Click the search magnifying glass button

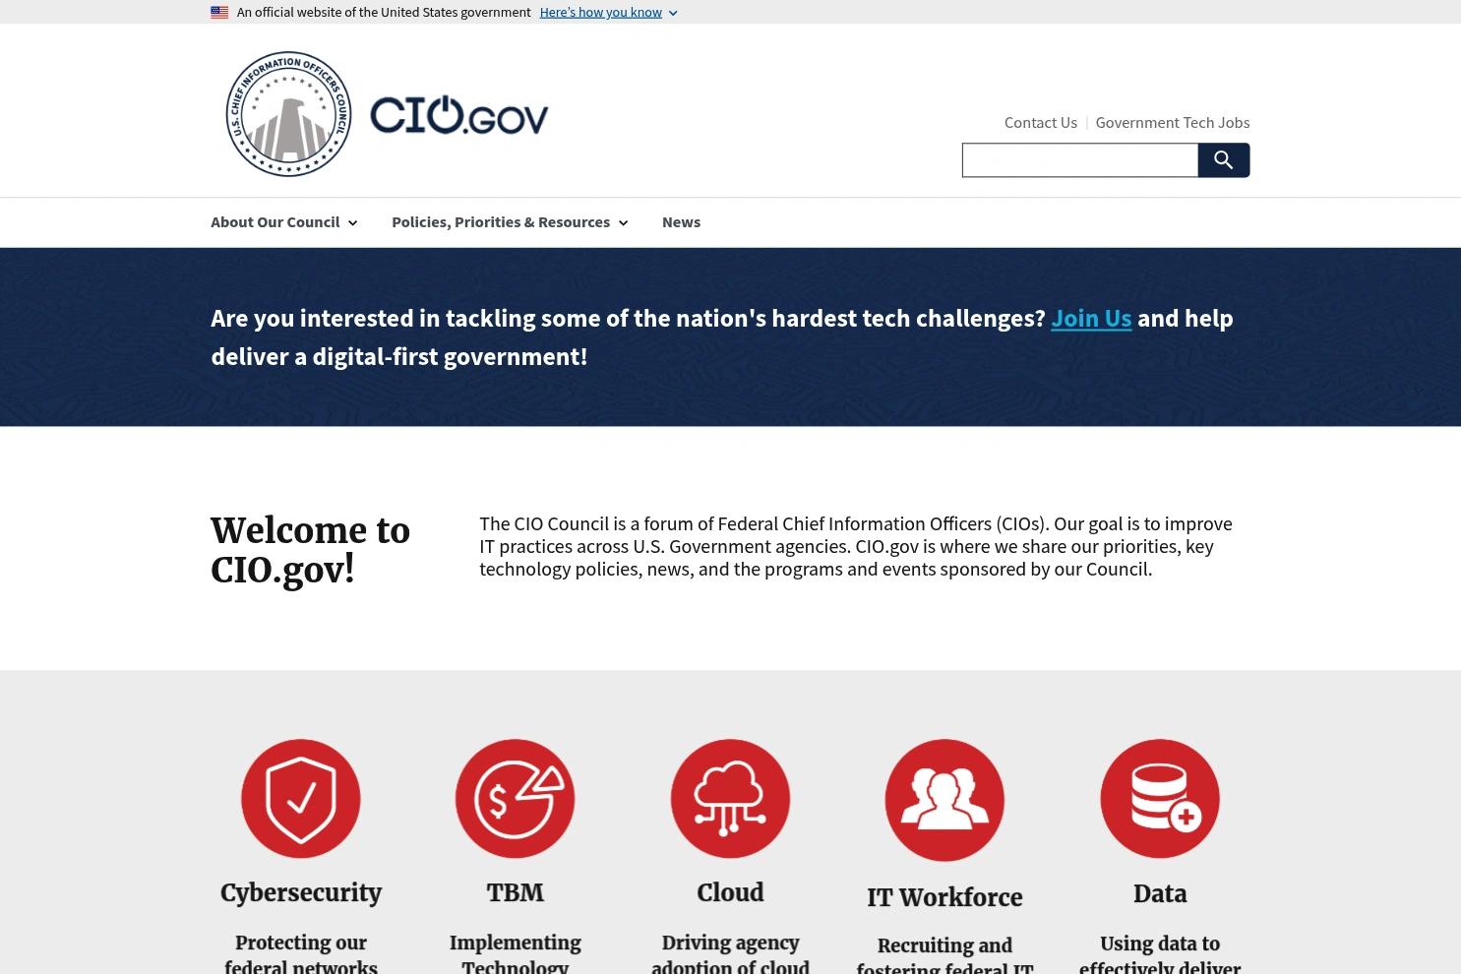point(1223,159)
